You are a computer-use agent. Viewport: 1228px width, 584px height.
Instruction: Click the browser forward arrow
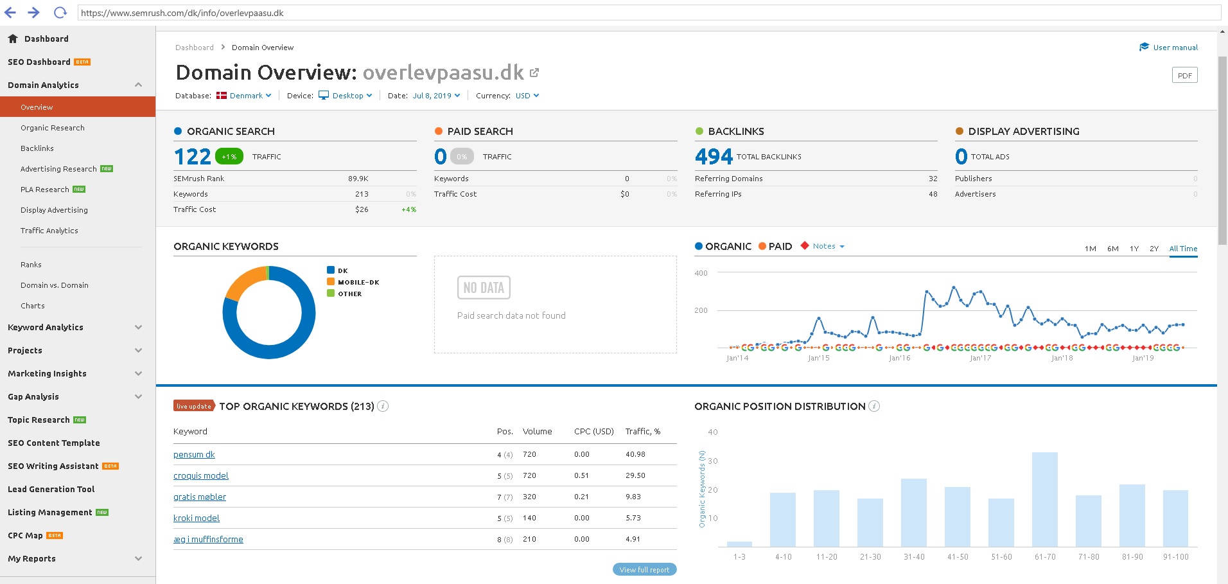(34, 13)
